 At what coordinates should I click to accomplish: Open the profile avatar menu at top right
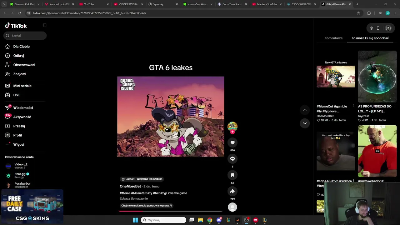click(388, 28)
